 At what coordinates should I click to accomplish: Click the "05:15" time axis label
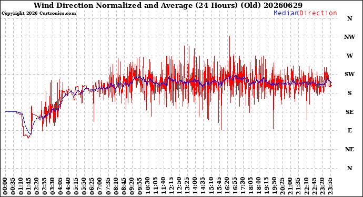click(x=76, y=186)
